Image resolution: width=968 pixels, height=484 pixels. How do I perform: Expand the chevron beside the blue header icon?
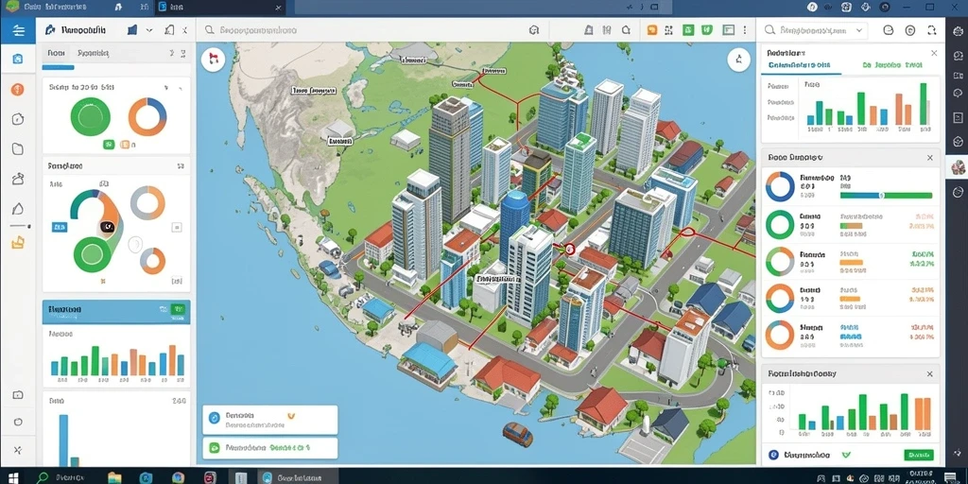click(148, 29)
